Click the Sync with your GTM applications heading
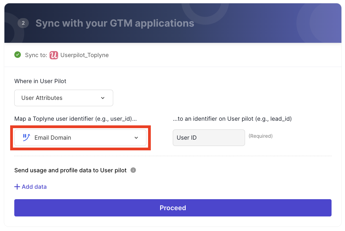This screenshot has height=231, width=345. [x=115, y=23]
